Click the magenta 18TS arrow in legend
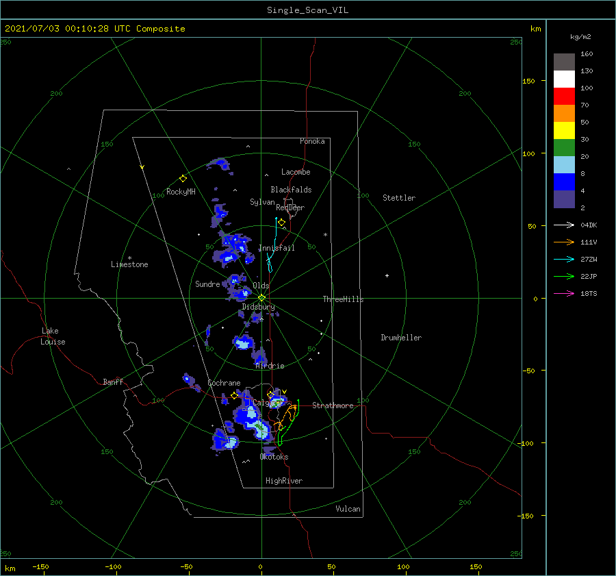 click(564, 293)
